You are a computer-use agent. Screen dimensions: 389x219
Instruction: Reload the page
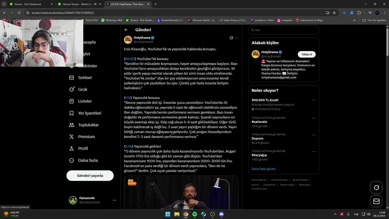coord(19,13)
